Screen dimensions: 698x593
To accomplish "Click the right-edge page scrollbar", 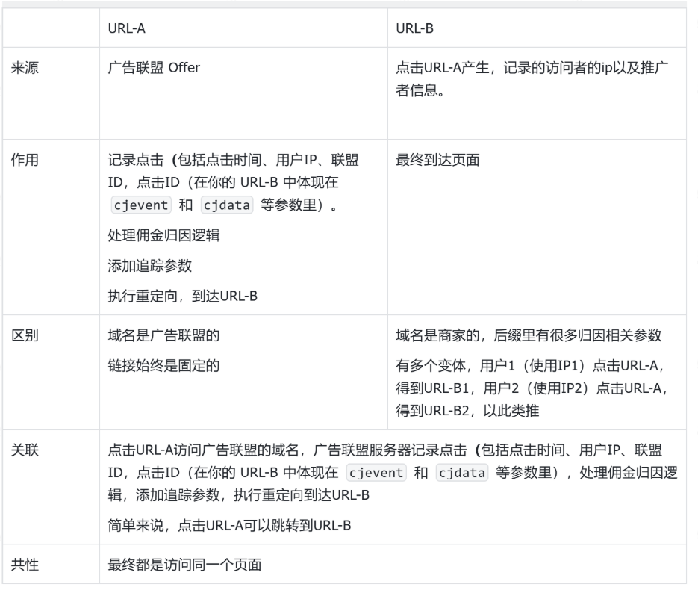I will (x=694, y=75).
